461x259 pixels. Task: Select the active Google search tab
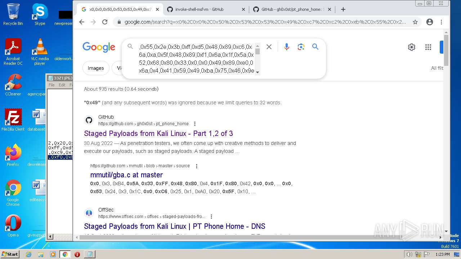point(120,9)
